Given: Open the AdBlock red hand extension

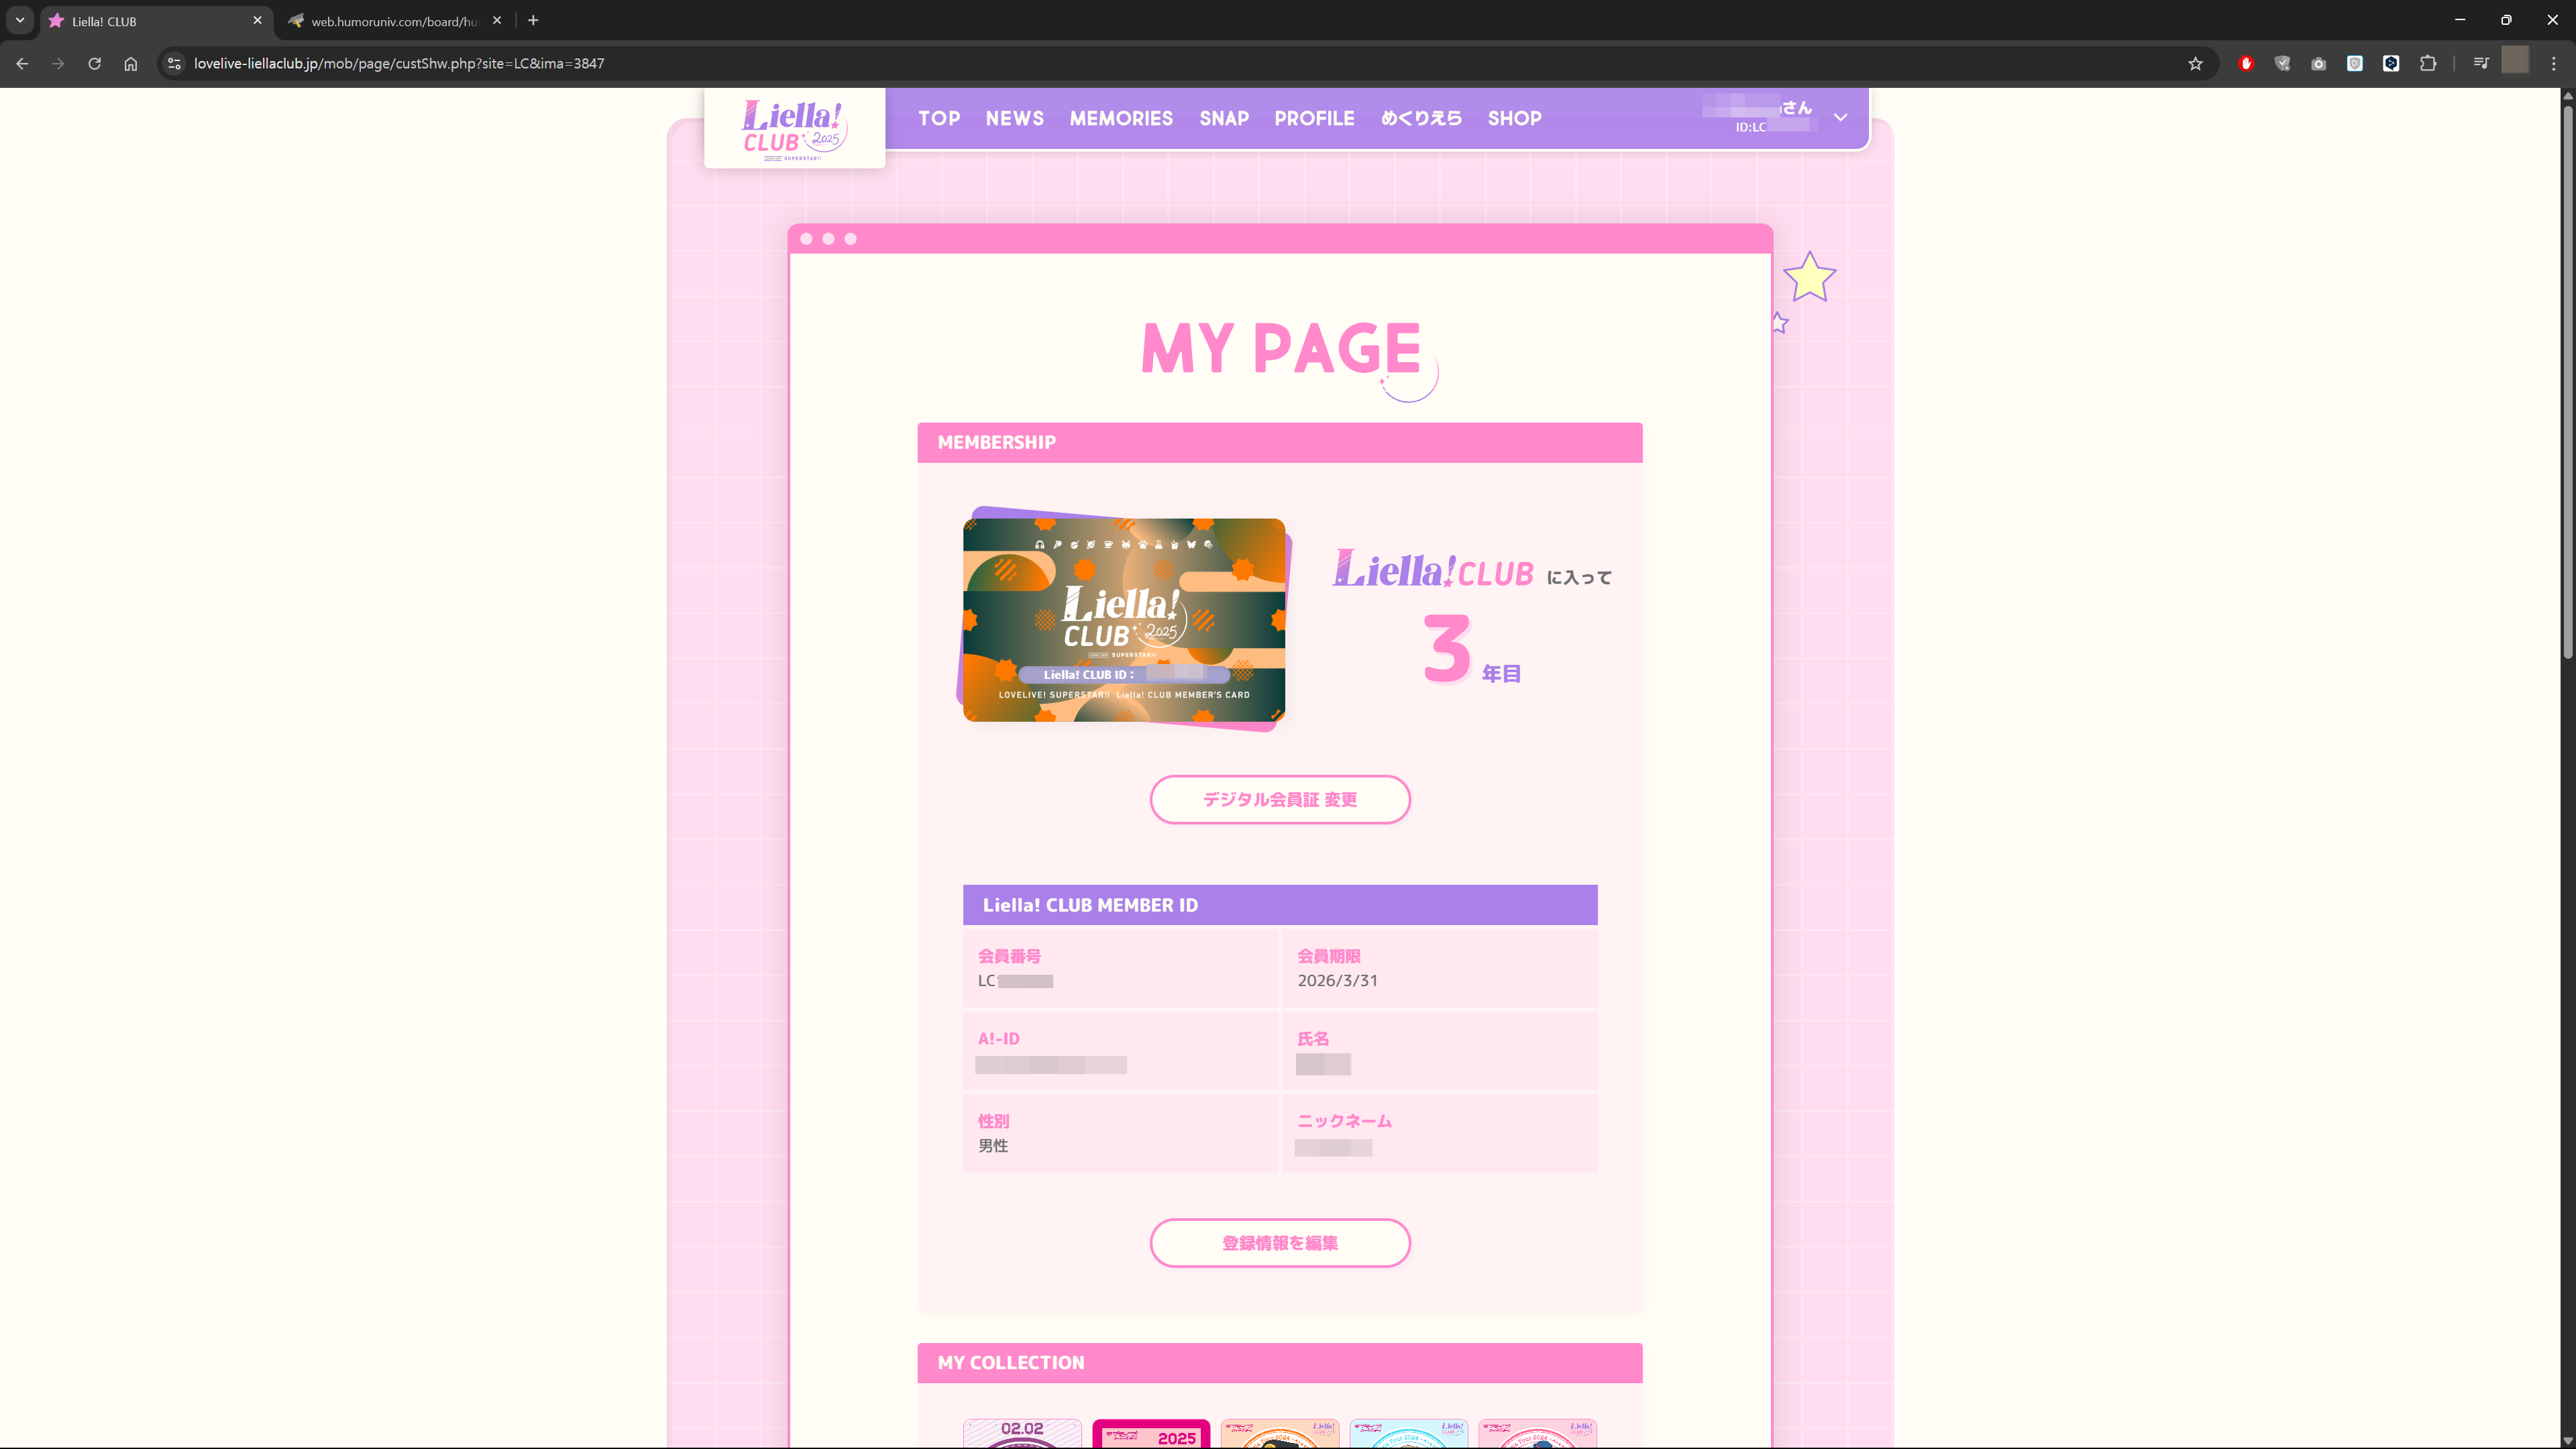Looking at the screenshot, I should [x=2246, y=64].
